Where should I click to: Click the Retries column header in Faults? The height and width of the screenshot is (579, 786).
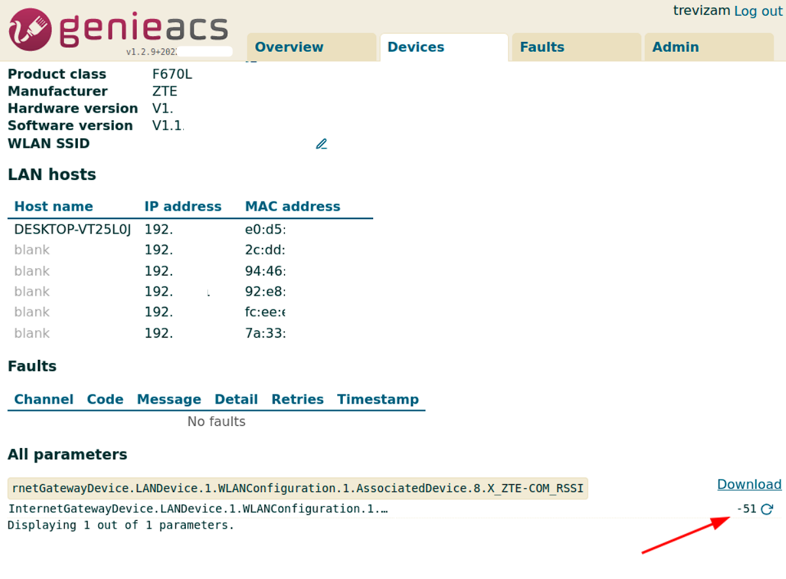tap(298, 400)
